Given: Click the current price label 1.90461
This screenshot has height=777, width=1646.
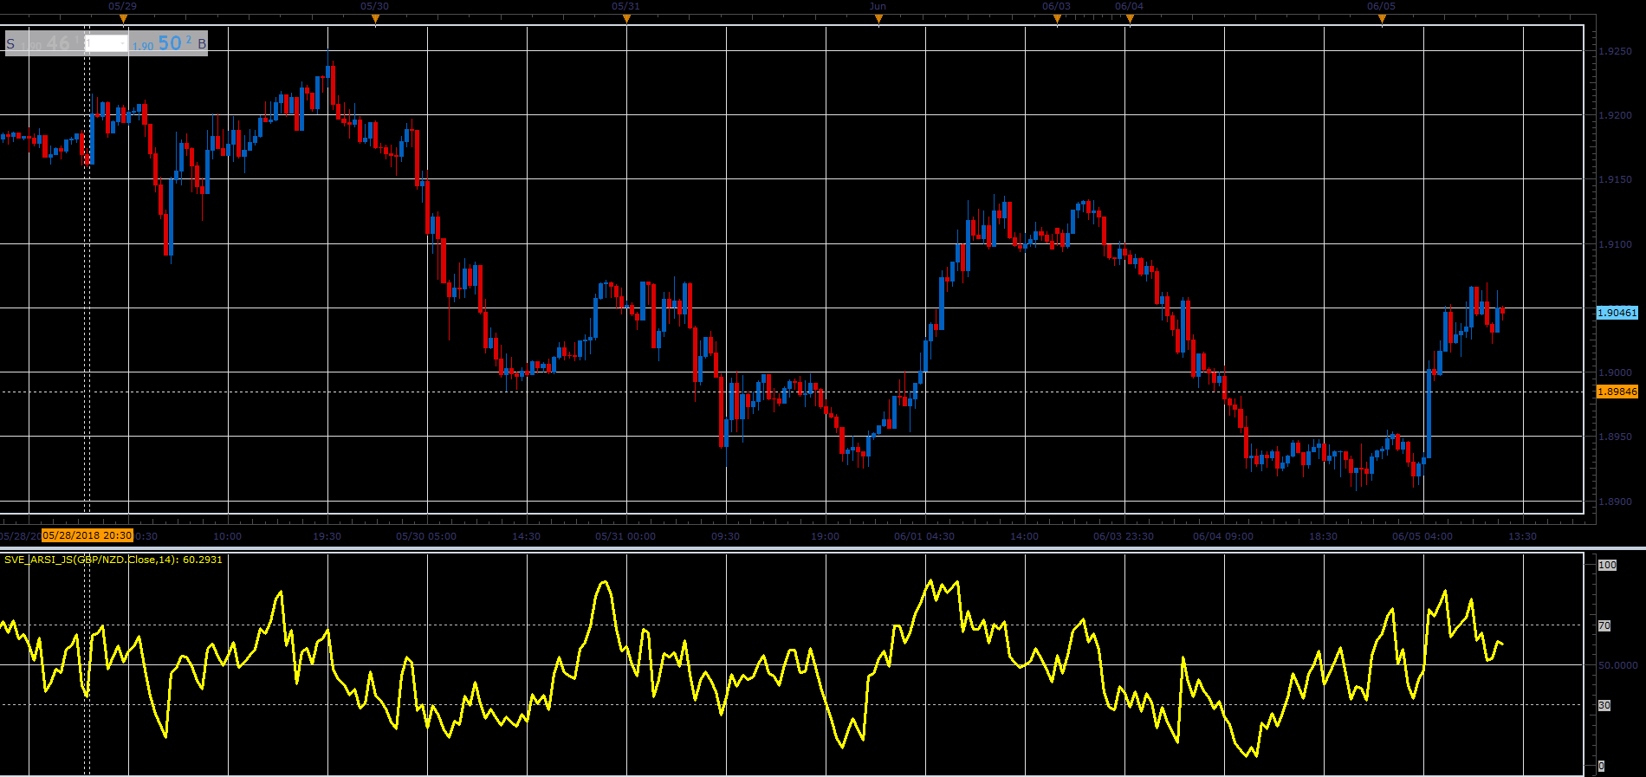Looking at the screenshot, I should (1617, 313).
